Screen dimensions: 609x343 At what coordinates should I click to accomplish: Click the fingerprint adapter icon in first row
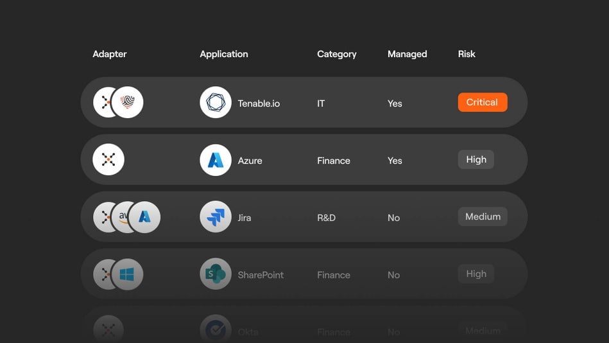point(128,103)
